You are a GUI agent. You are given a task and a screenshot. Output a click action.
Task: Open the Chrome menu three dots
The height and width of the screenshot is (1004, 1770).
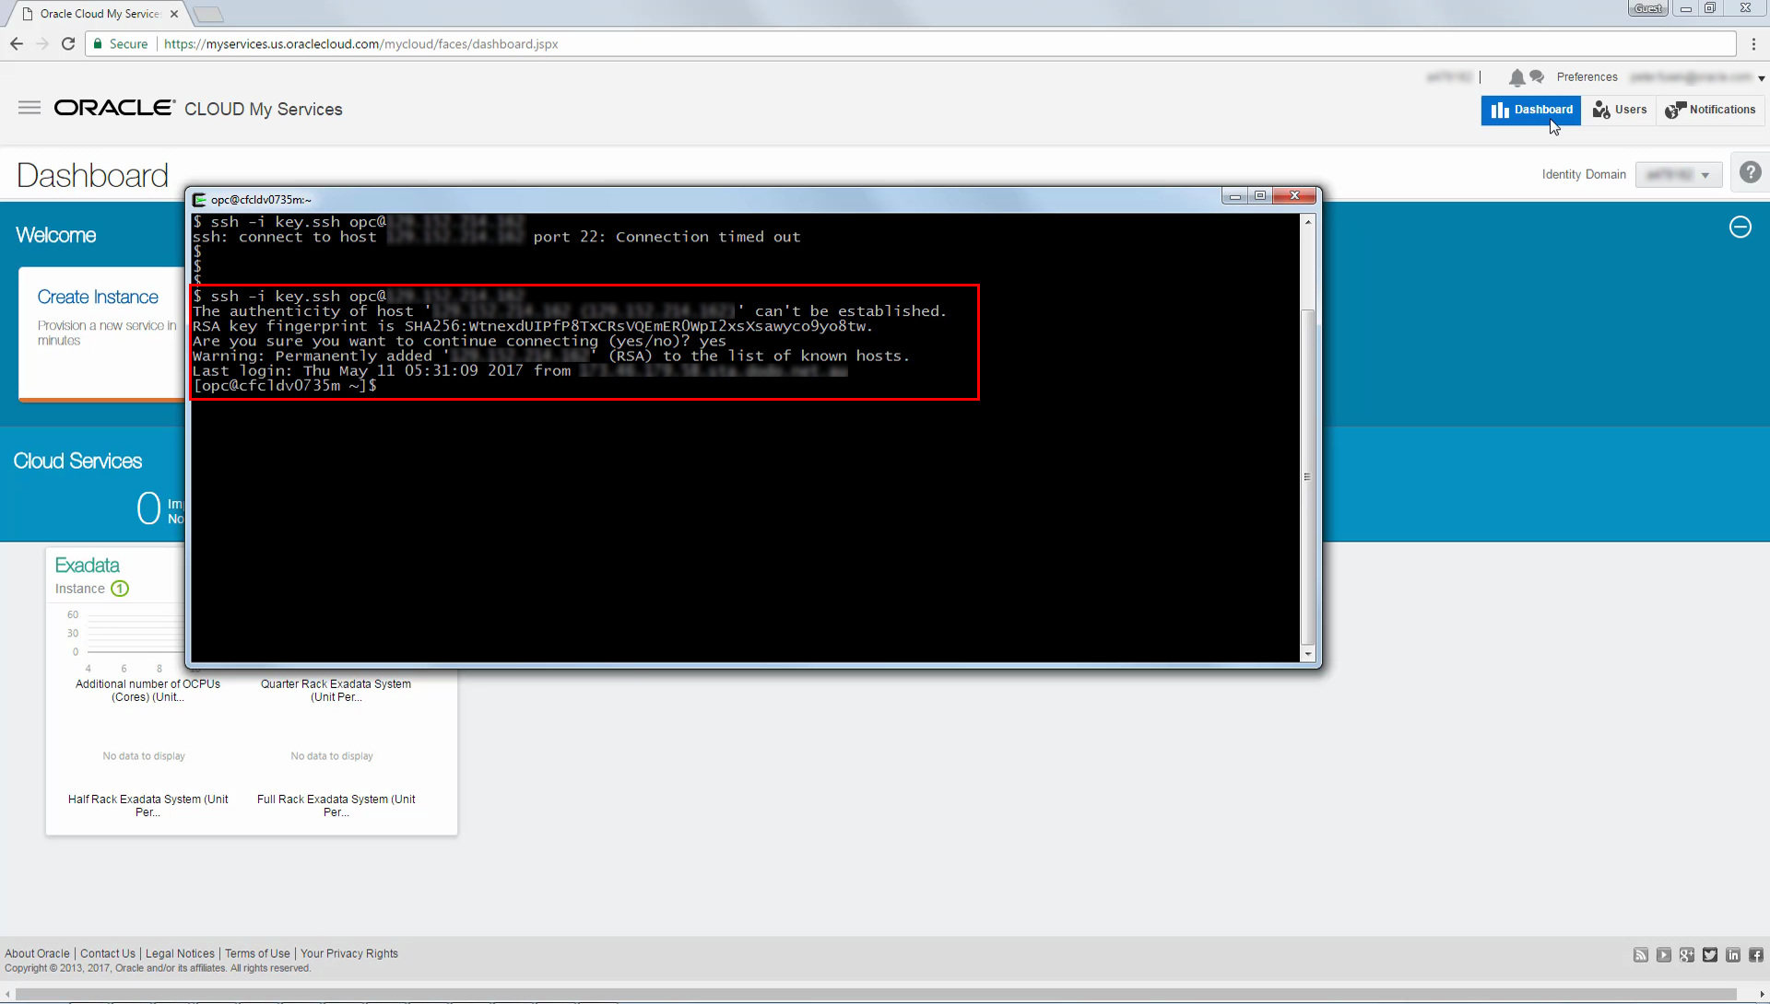tap(1753, 43)
